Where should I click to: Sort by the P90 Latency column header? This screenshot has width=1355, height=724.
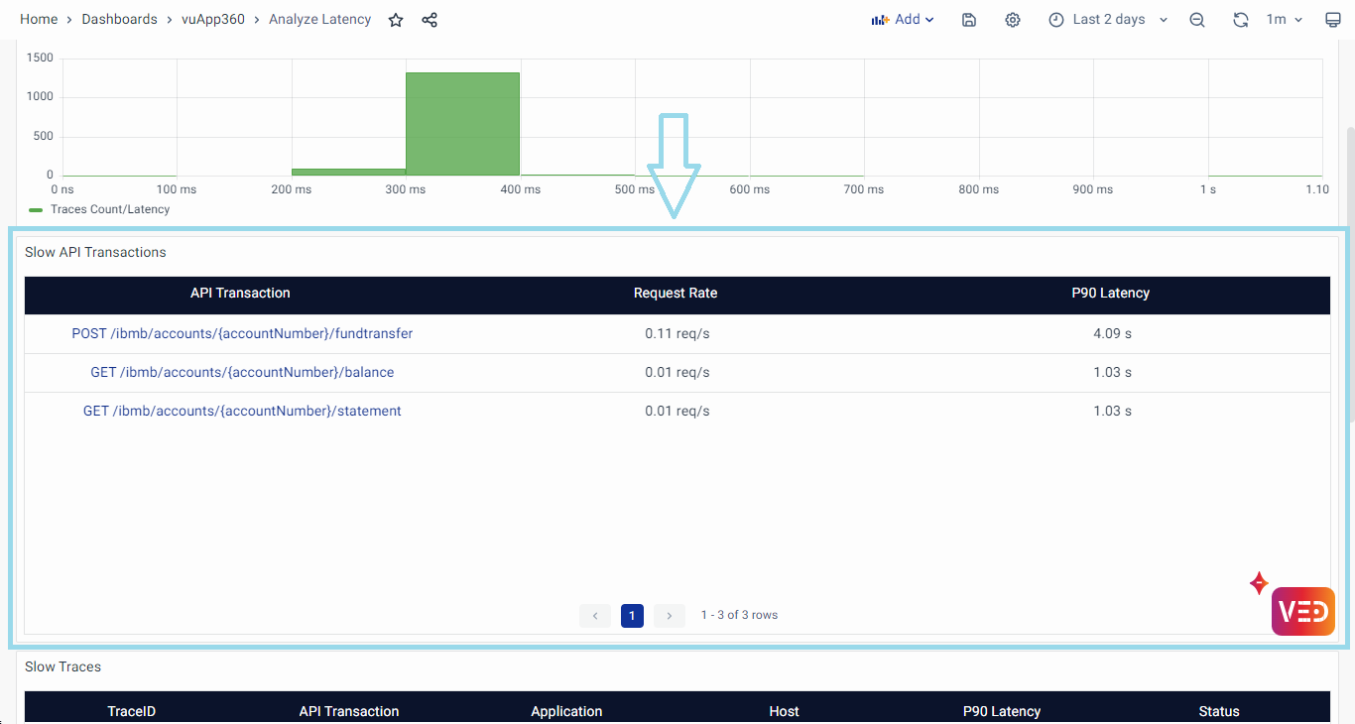click(1110, 294)
